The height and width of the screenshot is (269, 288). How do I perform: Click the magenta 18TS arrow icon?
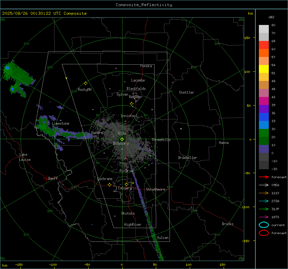pyautogui.click(x=264, y=217)
